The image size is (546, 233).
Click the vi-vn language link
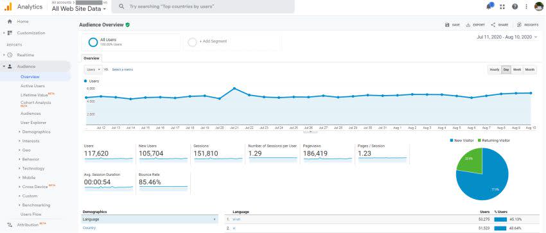pos(236,219)
